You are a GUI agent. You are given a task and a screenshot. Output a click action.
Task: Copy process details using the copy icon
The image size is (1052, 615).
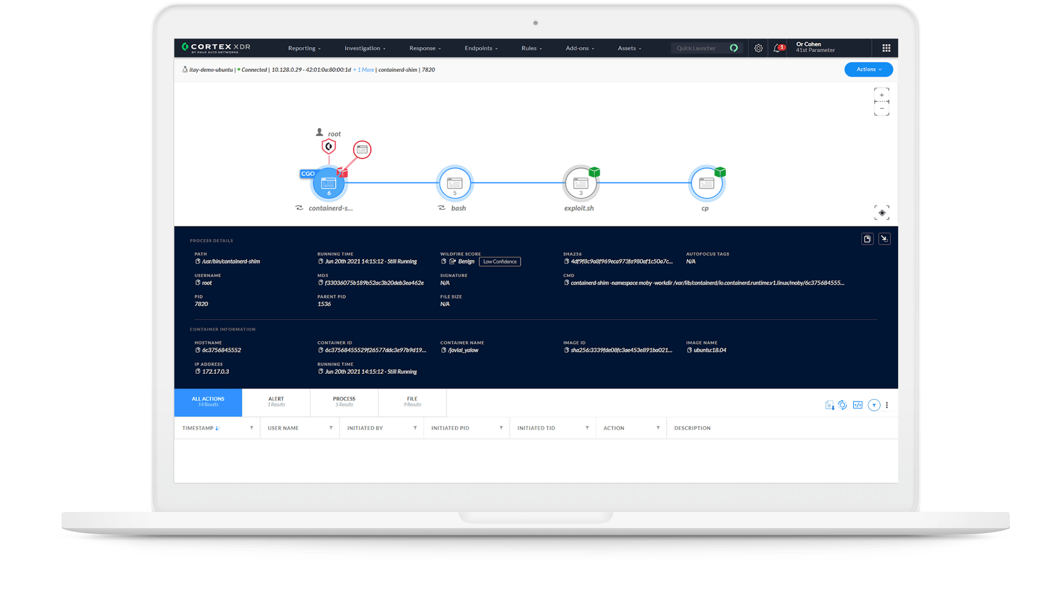tap(868, 238)
